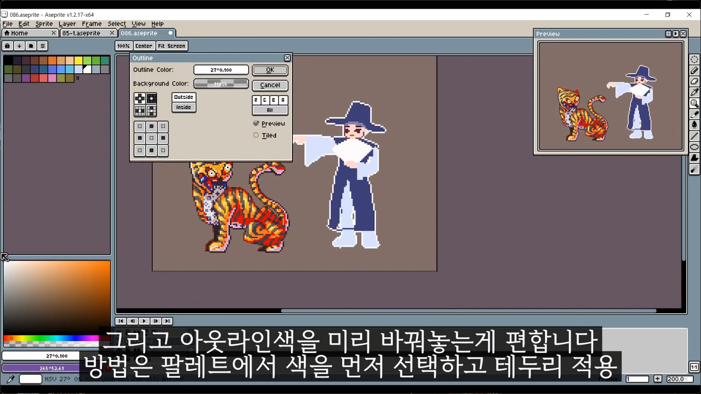Toggle center cell of outline matrix
The width and height of the screenshot is (701, 394).
(151, 139)
